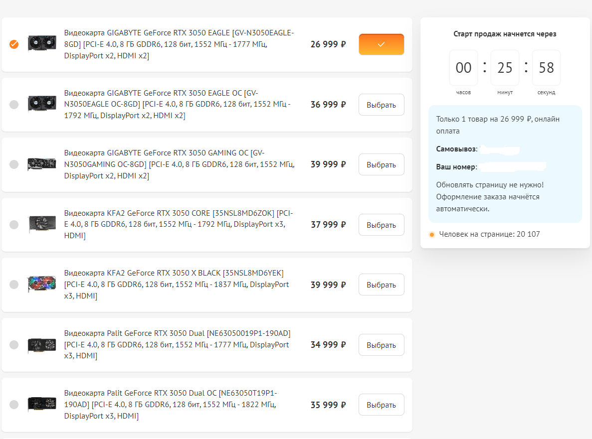Click the 39 999 ₽ price of X BLACK
The height and width of the screenshot is (439, 592).
coord(328,285)
